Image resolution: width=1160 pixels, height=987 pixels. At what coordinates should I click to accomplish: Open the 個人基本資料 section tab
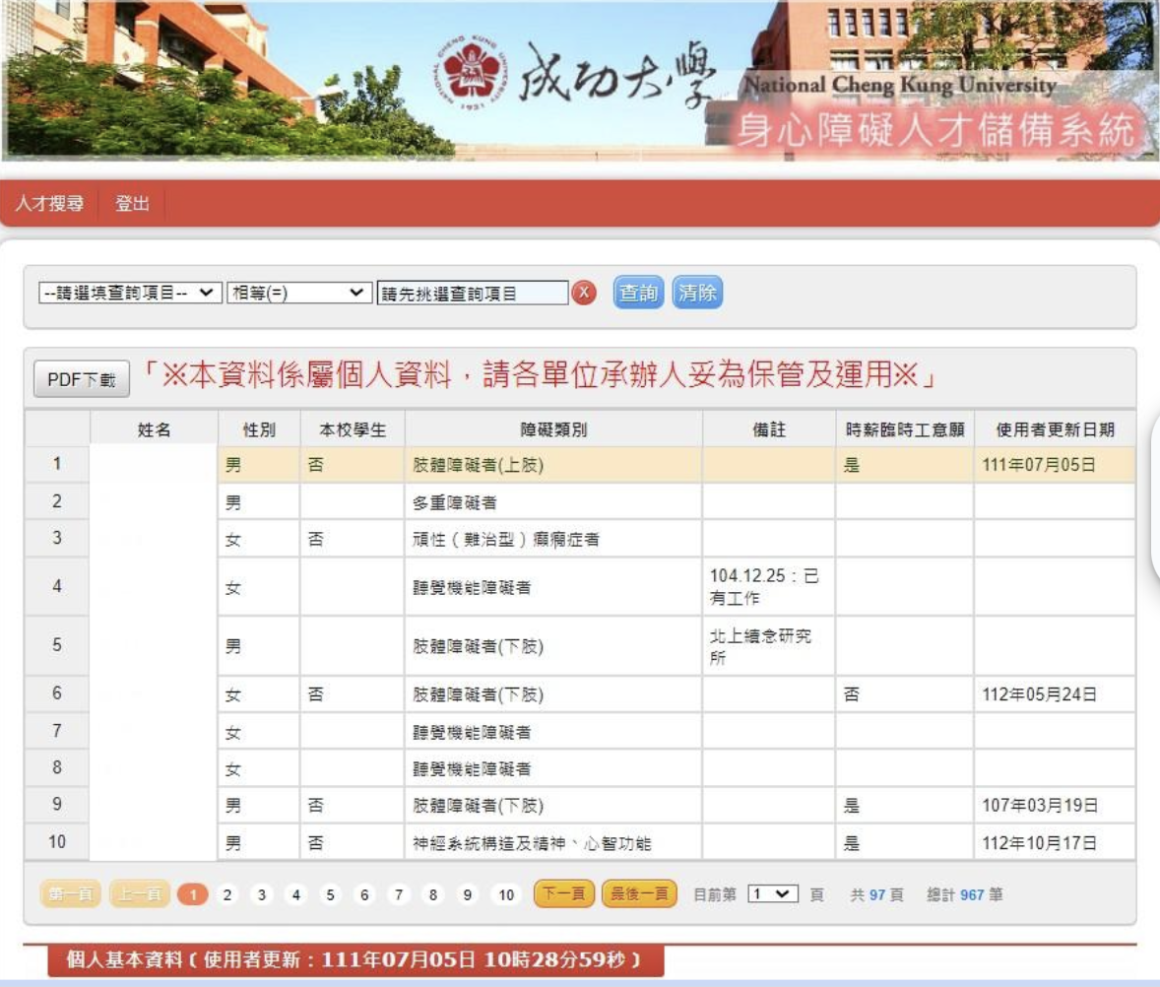tap(354, 959)
